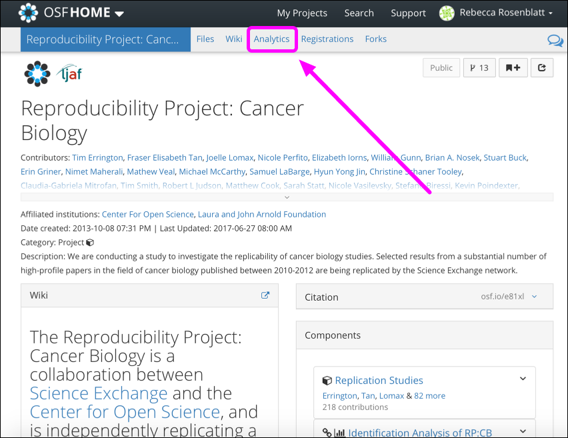The image size is (568, 438).
Task: Open Errington link under Replication Studies
Action: pyautogui.click(x=340, y=395)
